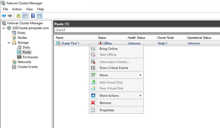The height and width of the screenshot is (128, 220).
Task: Select Networks in the navigation tree
Action: point(24,62)
